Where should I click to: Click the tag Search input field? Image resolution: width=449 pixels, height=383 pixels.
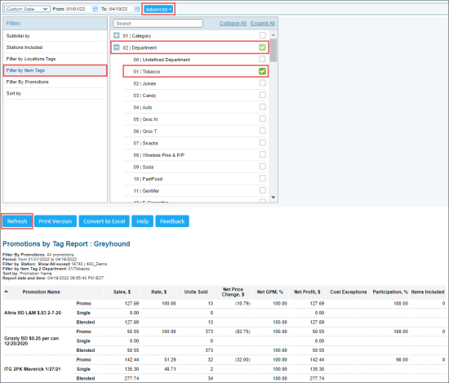tap(158, 24)
